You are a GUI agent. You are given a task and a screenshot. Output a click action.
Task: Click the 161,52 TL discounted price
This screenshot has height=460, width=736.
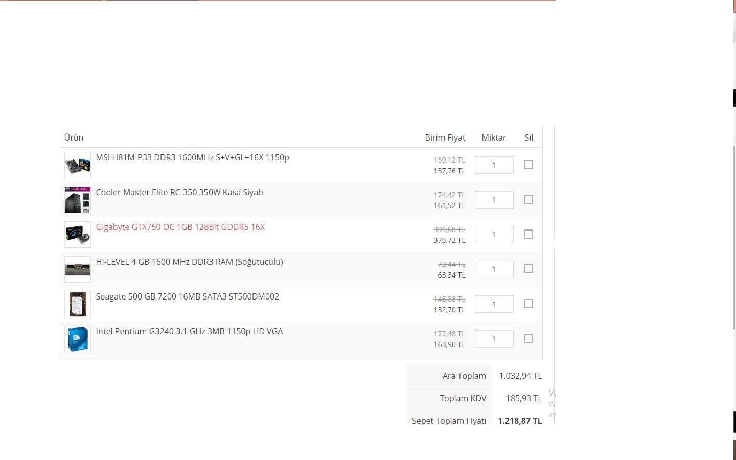(x=450, y=205)
